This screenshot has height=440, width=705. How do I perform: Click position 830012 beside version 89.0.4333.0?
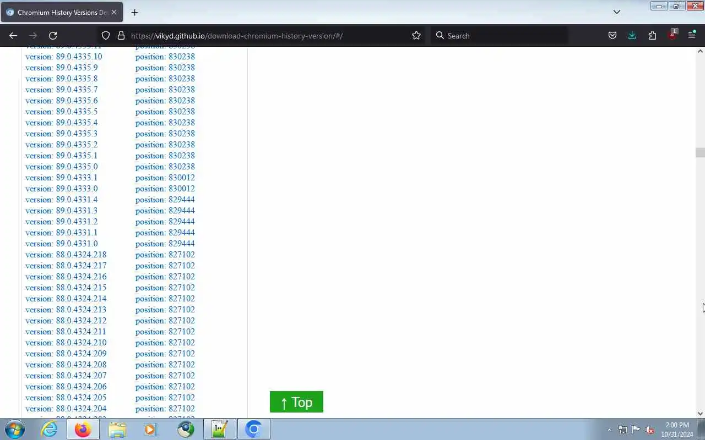[x=165, y=189]
